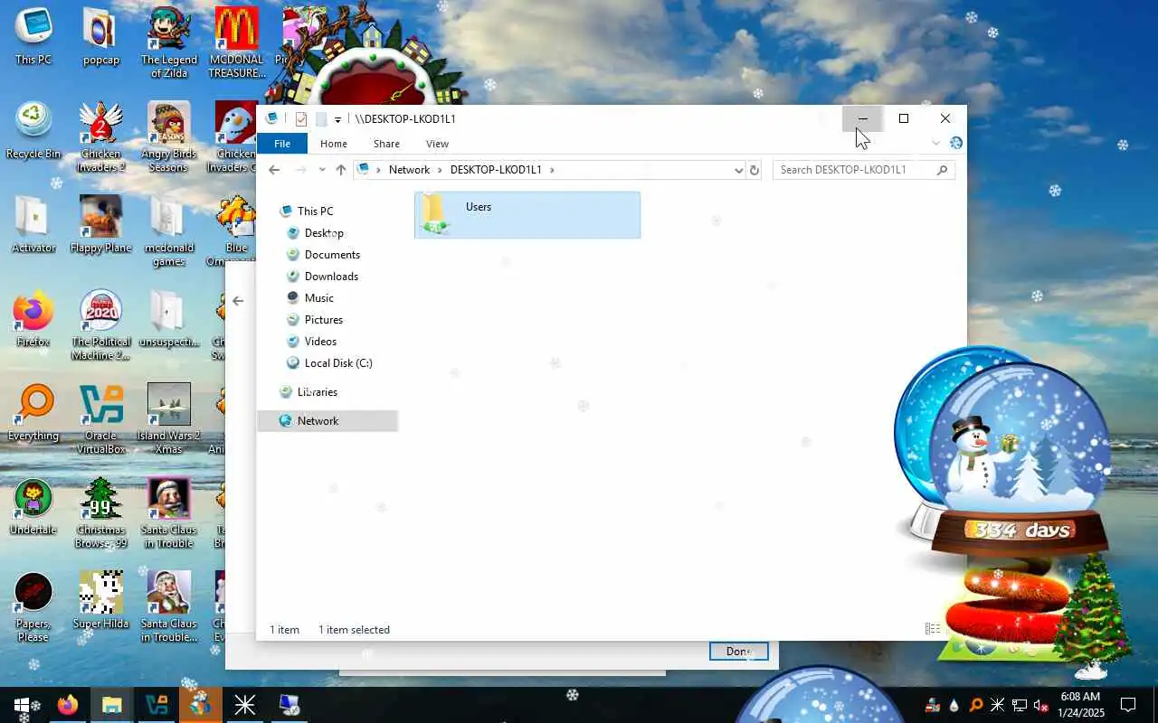The width and height of the screenshot is (1158, 723).
Task: Select the Recycle Bin icon
Action: point(33,131)
